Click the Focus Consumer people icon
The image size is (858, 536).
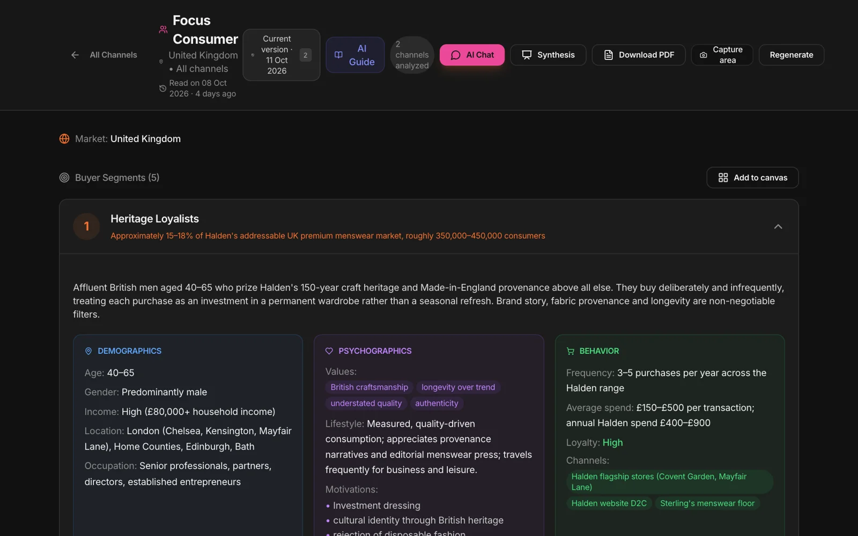pos(163,29)
